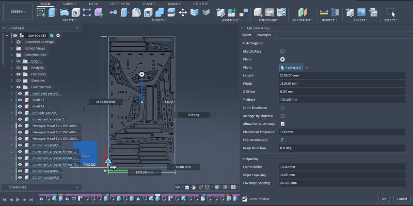Click the Envelope Spacing input field

tap(342, 183)
